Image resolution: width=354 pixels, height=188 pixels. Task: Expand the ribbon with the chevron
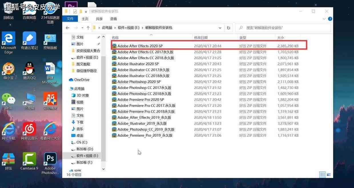(324, 19)
